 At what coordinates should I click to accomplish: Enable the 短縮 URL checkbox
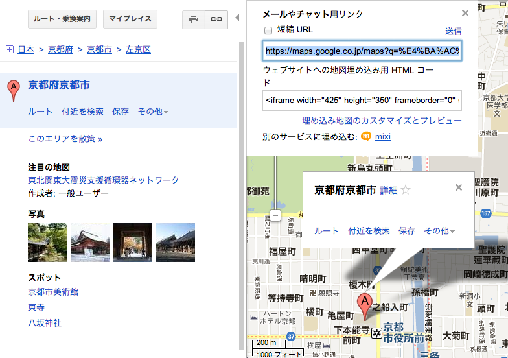click(268, 30)
